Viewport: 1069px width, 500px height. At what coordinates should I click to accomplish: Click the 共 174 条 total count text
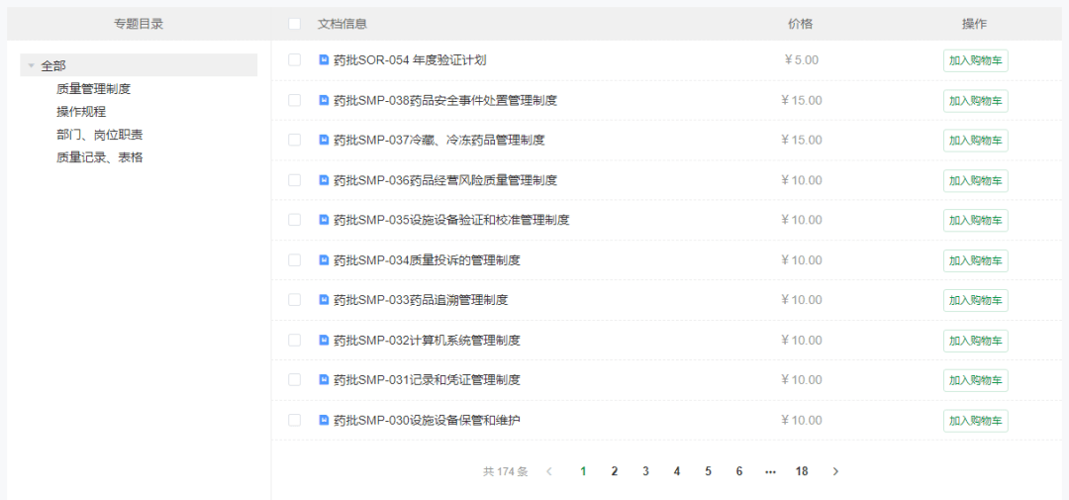[x=505, y=471]
